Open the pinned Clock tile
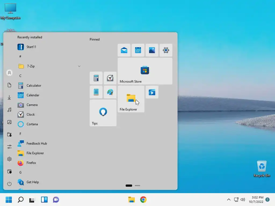This screenshot has width=275, height=206. click(110, 78)
